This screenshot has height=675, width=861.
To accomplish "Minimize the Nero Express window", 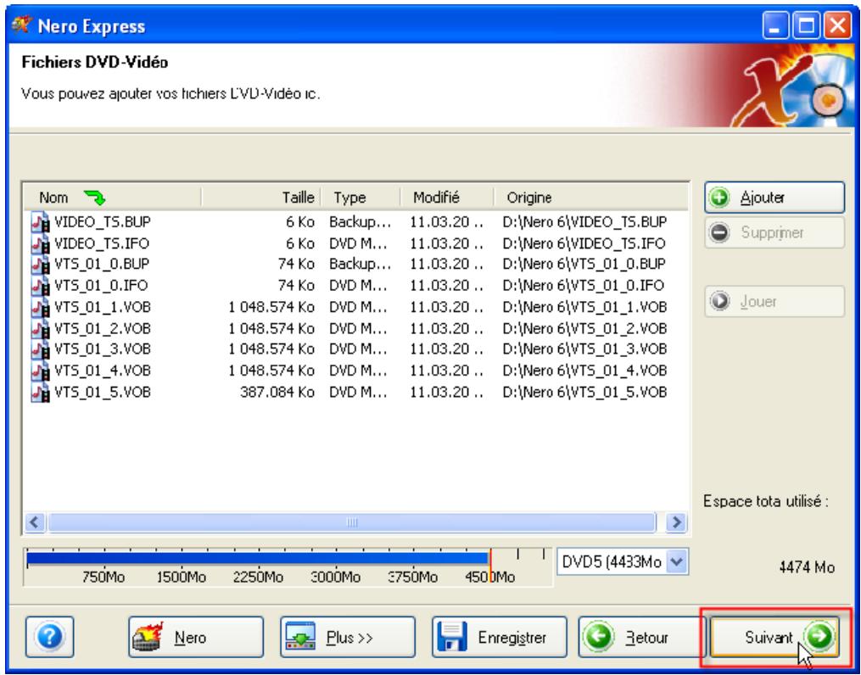I will coord(775,26).
